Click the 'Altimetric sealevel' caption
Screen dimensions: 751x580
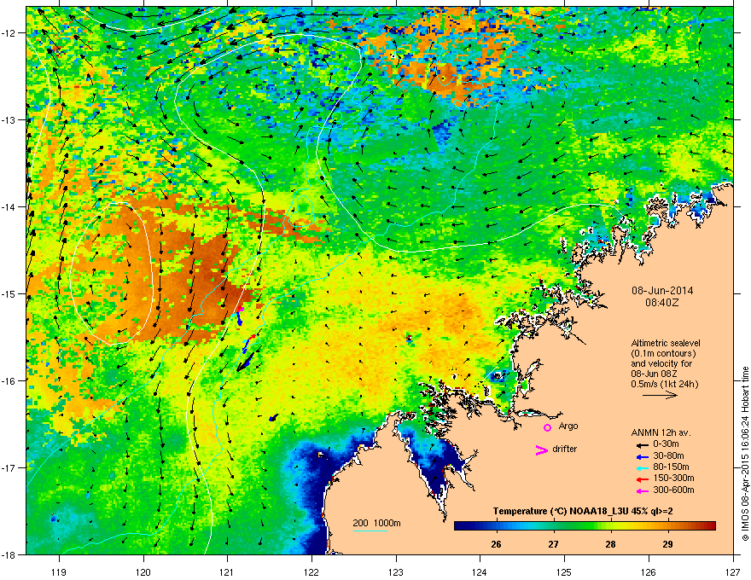(x=666, y=343)
